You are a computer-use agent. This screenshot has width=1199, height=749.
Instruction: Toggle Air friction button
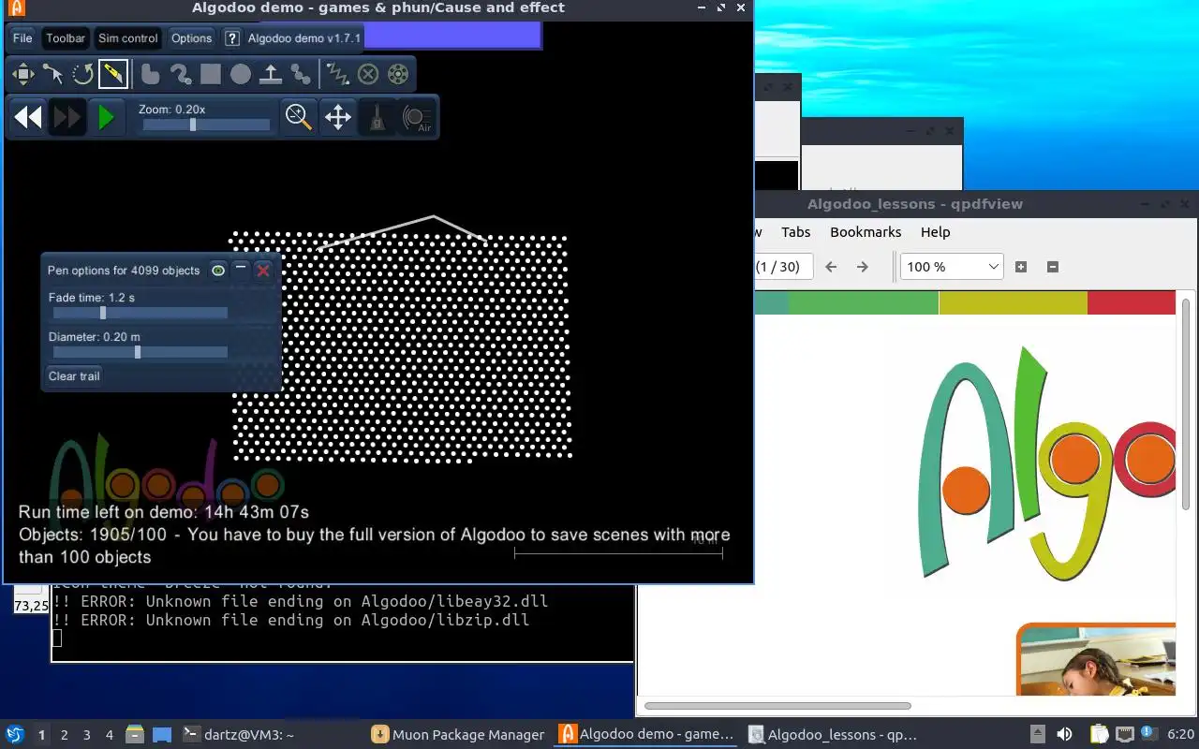coord(417,117)
